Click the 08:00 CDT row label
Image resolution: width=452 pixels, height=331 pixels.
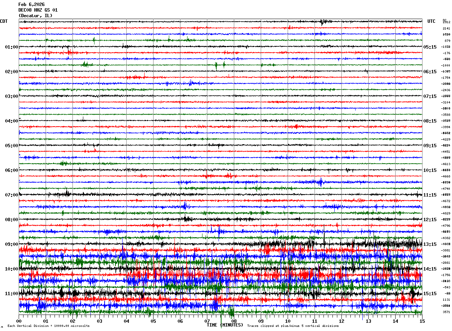coord(12,220)
